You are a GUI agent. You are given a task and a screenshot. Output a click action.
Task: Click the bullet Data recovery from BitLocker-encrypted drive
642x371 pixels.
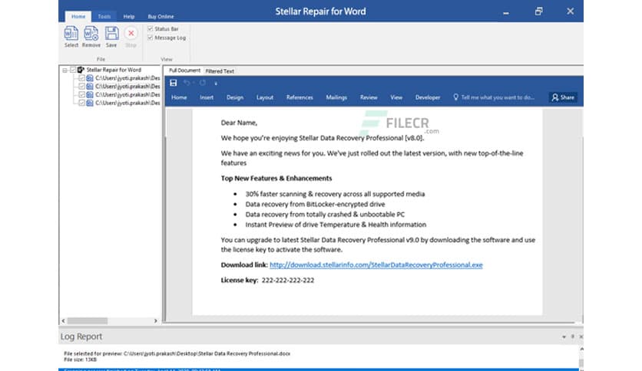pyautogui.click(x=315, y=205)
